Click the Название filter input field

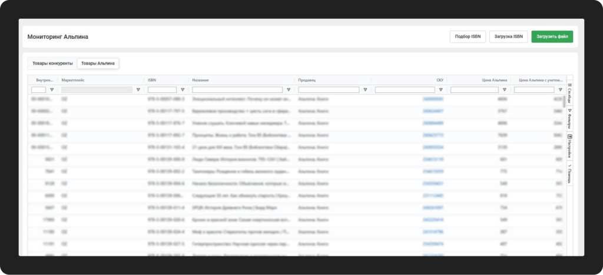point(238,90)
